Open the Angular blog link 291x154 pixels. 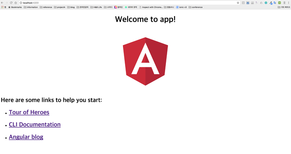pyautogui.click(x=26, y=137)
